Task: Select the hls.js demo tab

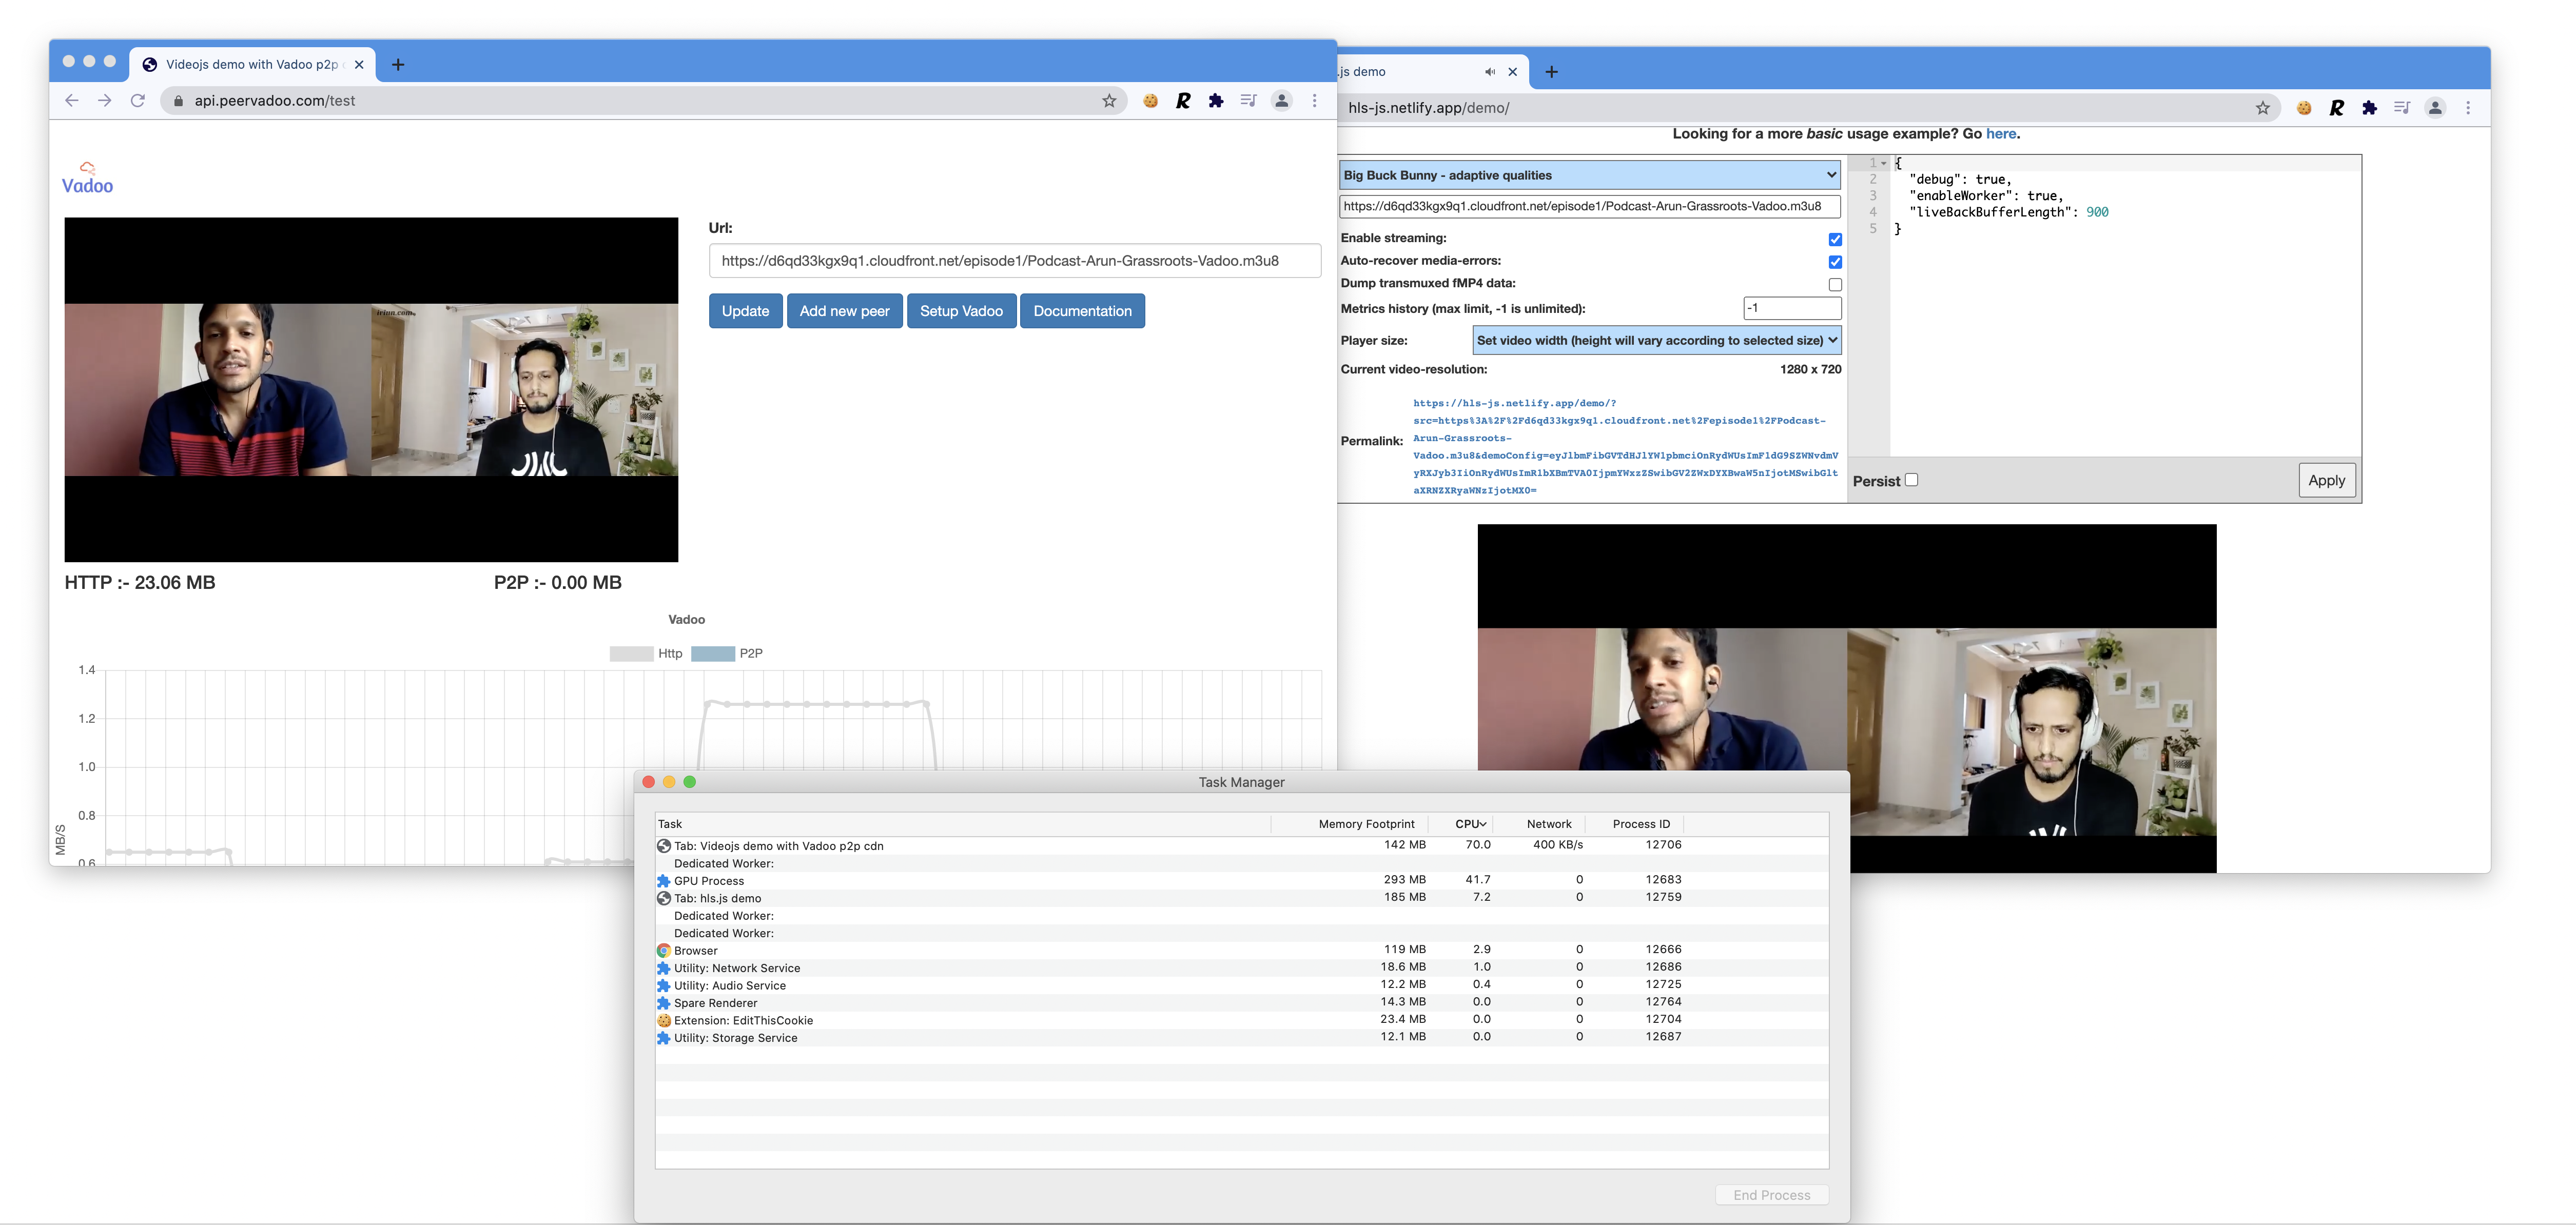Action: tap(1400, 71)
